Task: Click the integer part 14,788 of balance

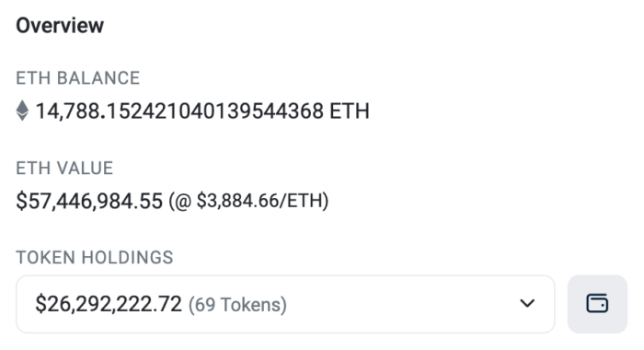Action: (x=68, y=111)
